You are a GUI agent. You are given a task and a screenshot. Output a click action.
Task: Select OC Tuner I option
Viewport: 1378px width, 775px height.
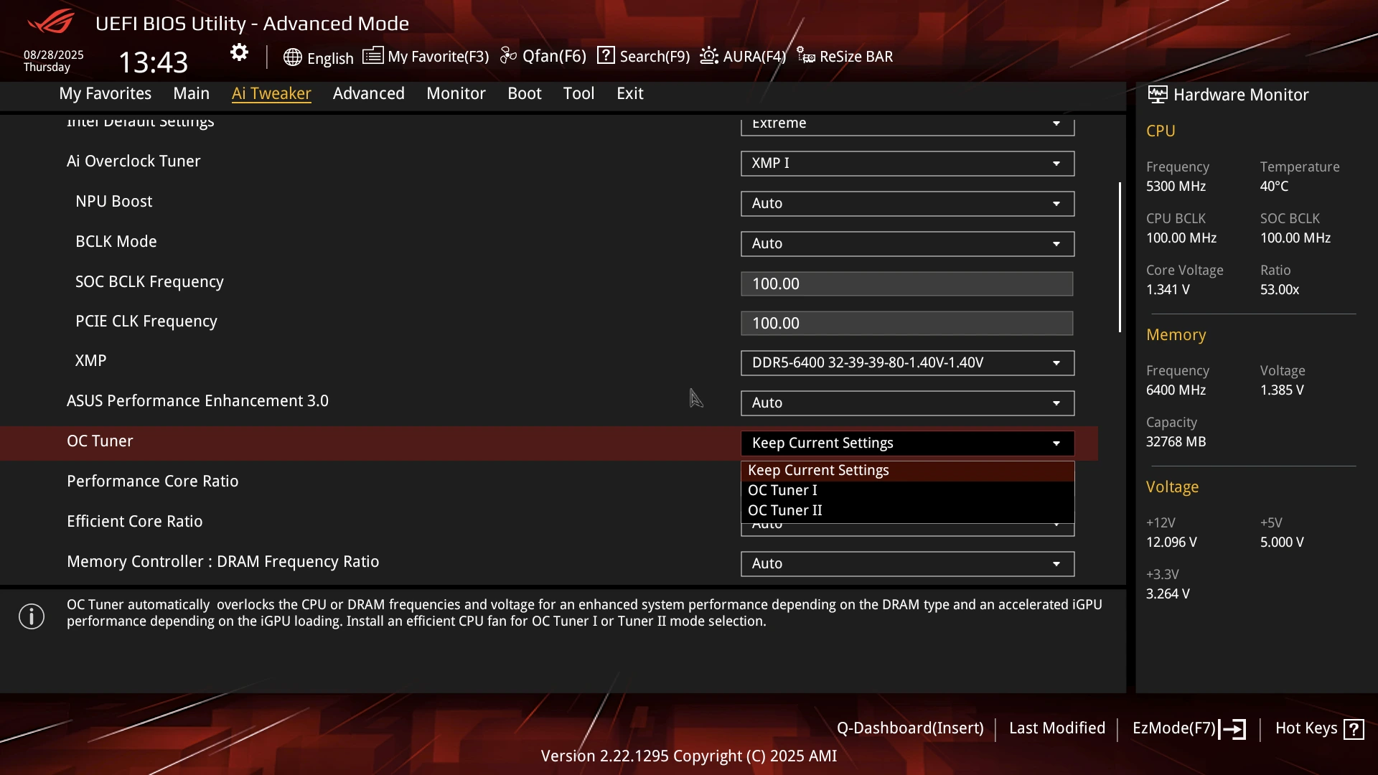(907, 491)
